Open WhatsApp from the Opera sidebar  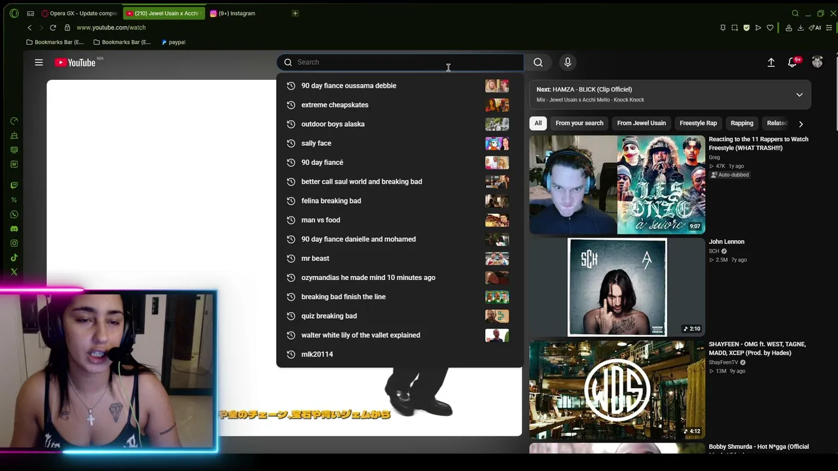pyautogui.click(x=14, y=215)
